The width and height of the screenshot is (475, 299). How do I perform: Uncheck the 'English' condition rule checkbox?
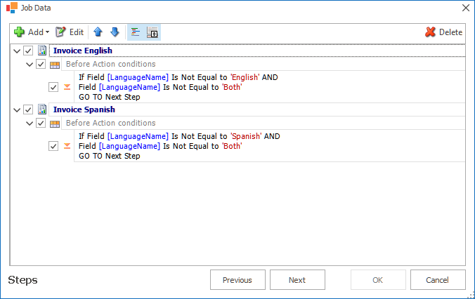[x=53, y=87]
